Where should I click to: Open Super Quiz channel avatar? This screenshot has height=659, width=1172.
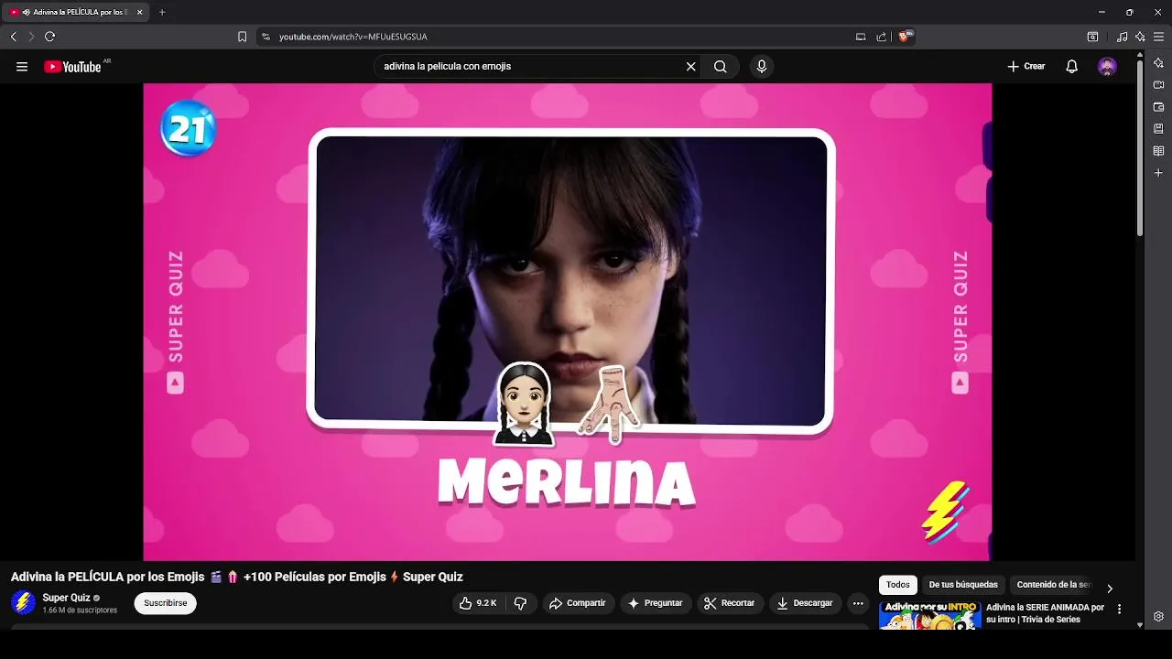pos(23,603)
